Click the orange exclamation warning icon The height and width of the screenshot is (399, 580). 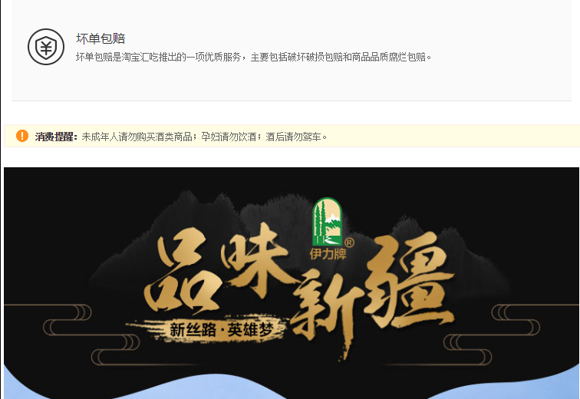pos(22,136)
